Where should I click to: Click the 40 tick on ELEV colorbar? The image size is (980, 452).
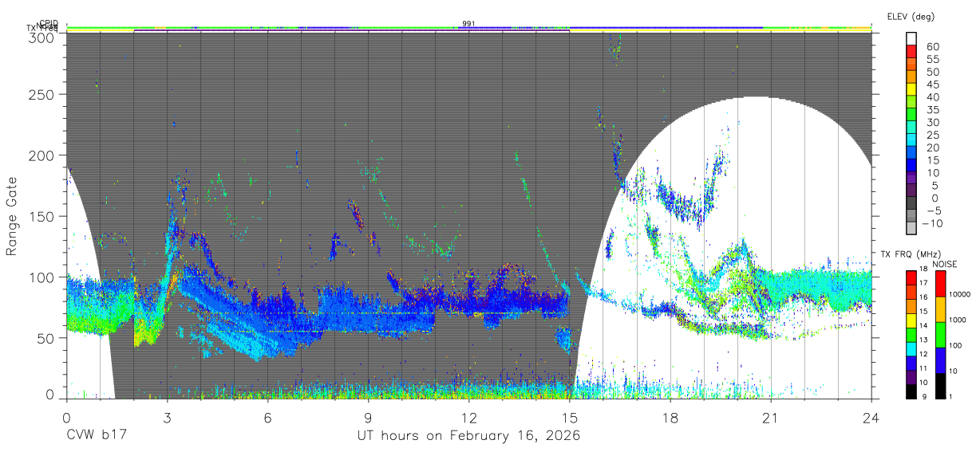pyautogui.click(x=933, y=97)
